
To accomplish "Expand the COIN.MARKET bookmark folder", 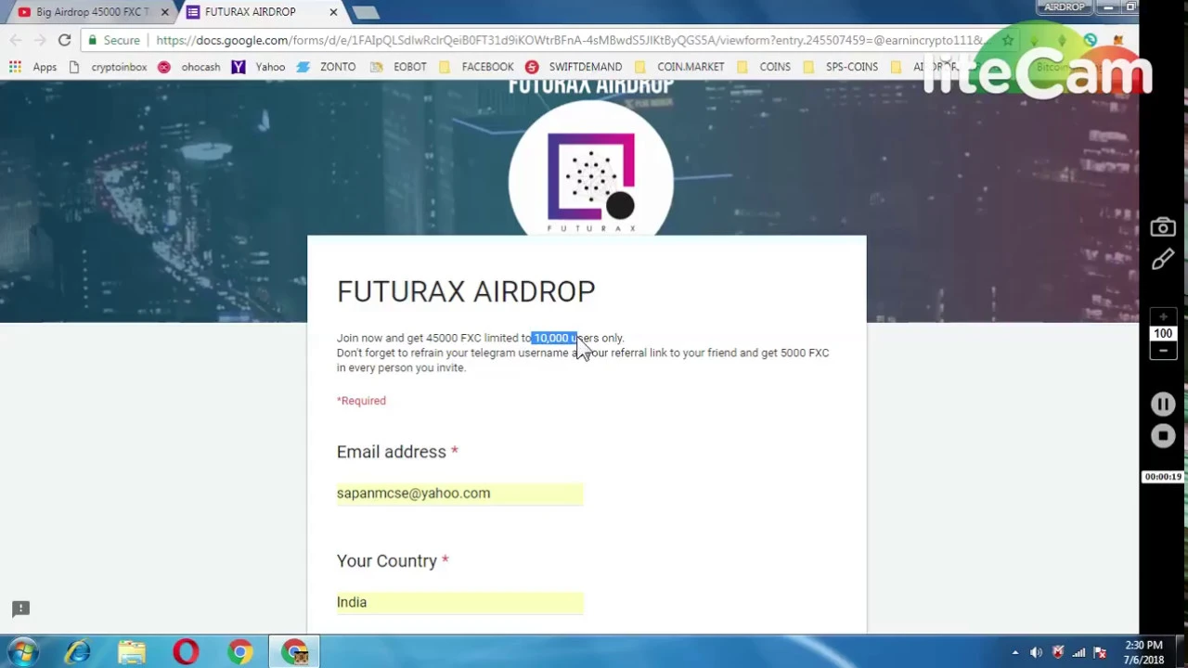I will pyautogui.click(x=679, y=67).
